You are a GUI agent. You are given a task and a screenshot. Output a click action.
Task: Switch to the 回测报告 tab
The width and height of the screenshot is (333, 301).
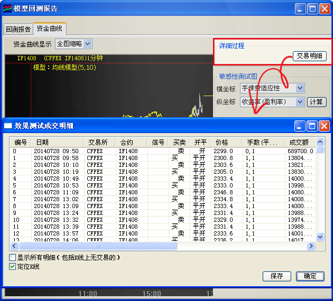[17, 29]
